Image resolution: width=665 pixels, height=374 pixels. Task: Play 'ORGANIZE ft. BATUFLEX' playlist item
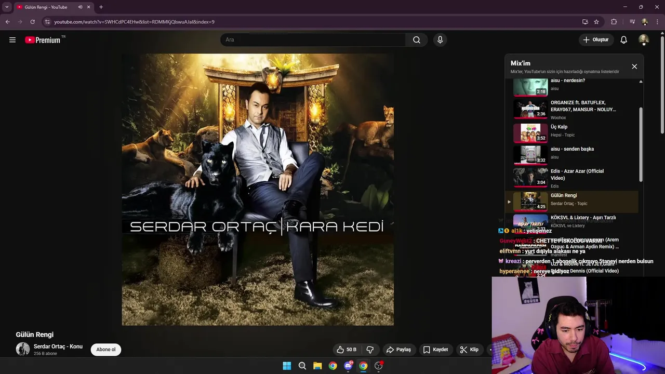coord(572,110)
